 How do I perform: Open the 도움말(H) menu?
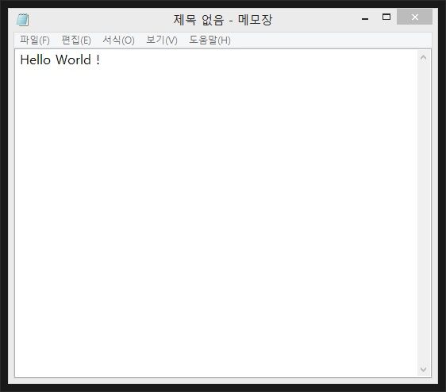point(210,40)
